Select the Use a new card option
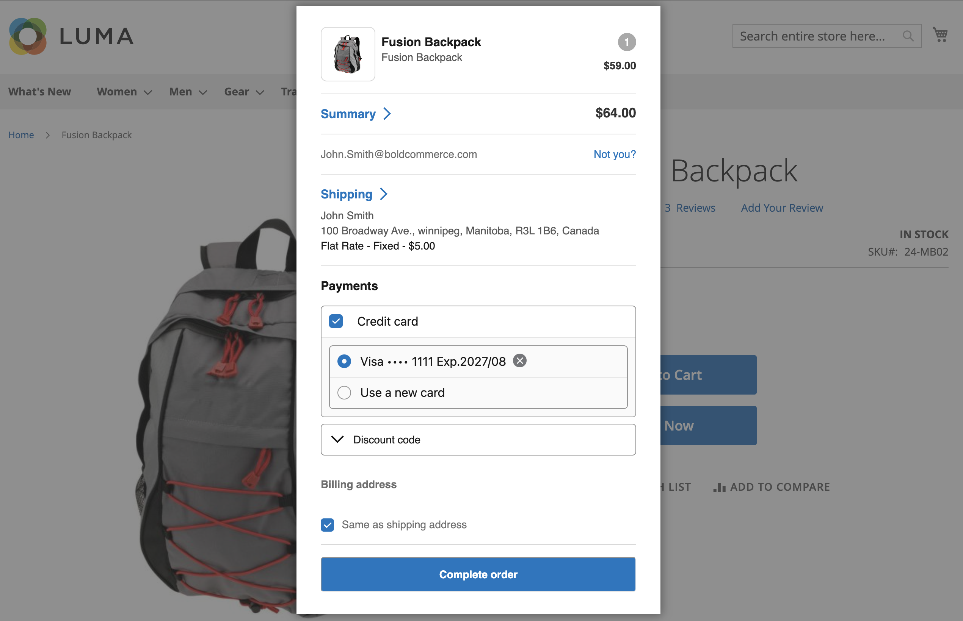This screenshot has width=963, height=621. [343, 392]
